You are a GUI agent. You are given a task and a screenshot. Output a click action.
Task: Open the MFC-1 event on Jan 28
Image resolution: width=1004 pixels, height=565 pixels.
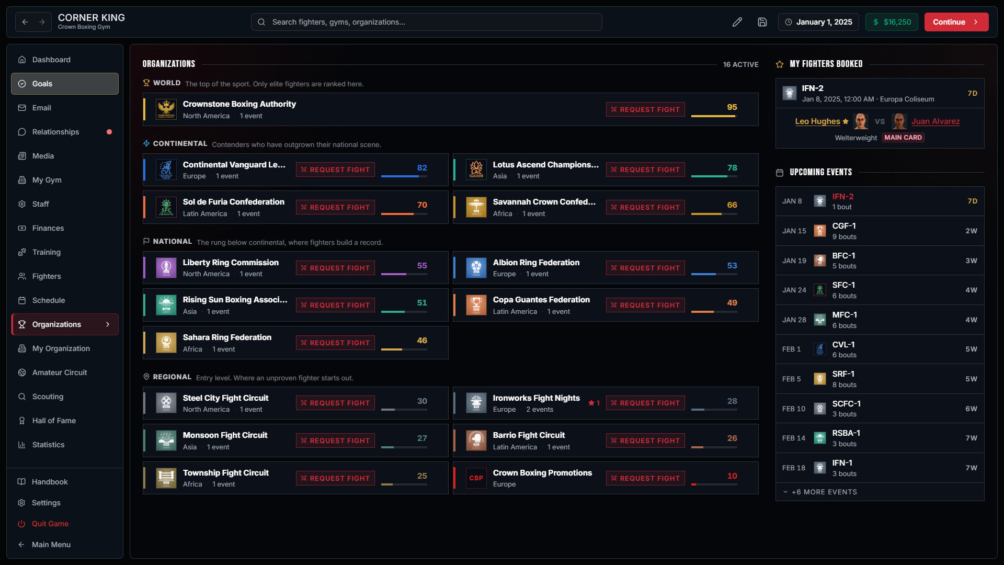coord(880,320)
